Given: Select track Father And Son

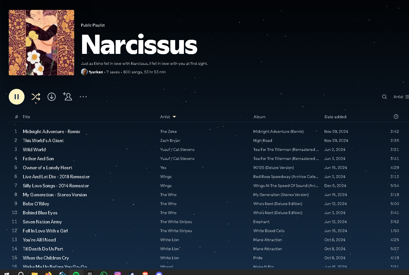Looking at the screenshot, I should click(x=38, y=159).
